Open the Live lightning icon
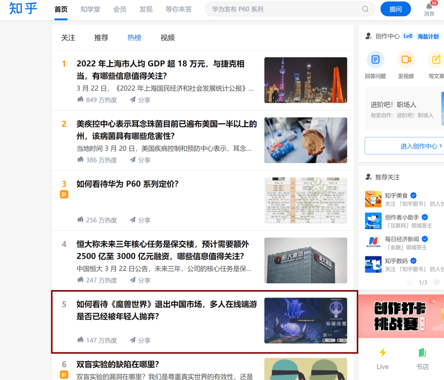This screenshot has width=444, height=380. (x=382, y=353)
